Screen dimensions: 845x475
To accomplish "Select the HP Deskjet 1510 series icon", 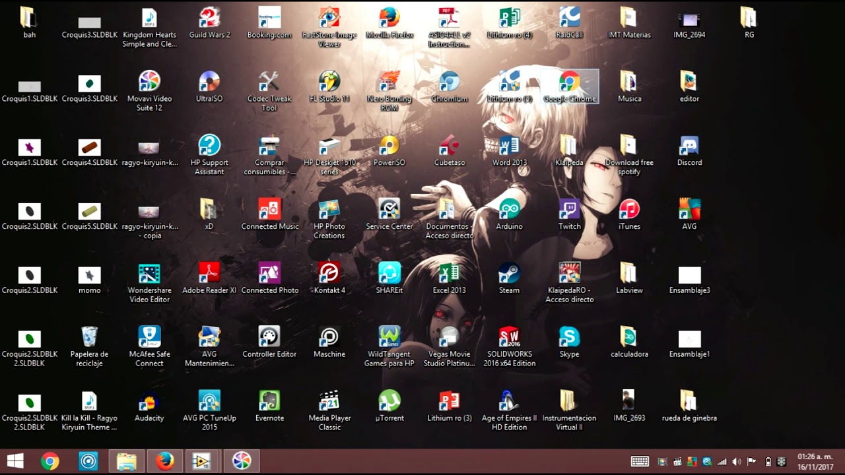I will [x=329, y=155].
